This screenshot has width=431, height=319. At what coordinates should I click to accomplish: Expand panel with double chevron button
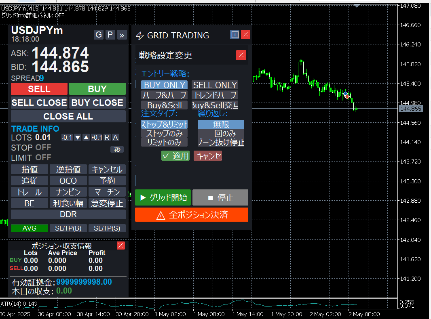click(x=122, y=35)
